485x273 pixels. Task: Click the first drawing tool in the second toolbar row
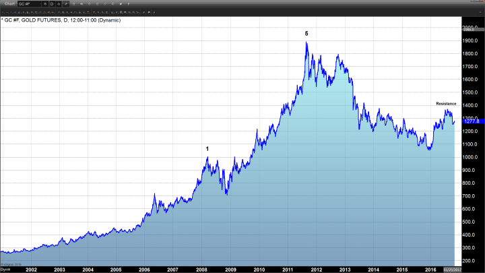click(3, 11)
